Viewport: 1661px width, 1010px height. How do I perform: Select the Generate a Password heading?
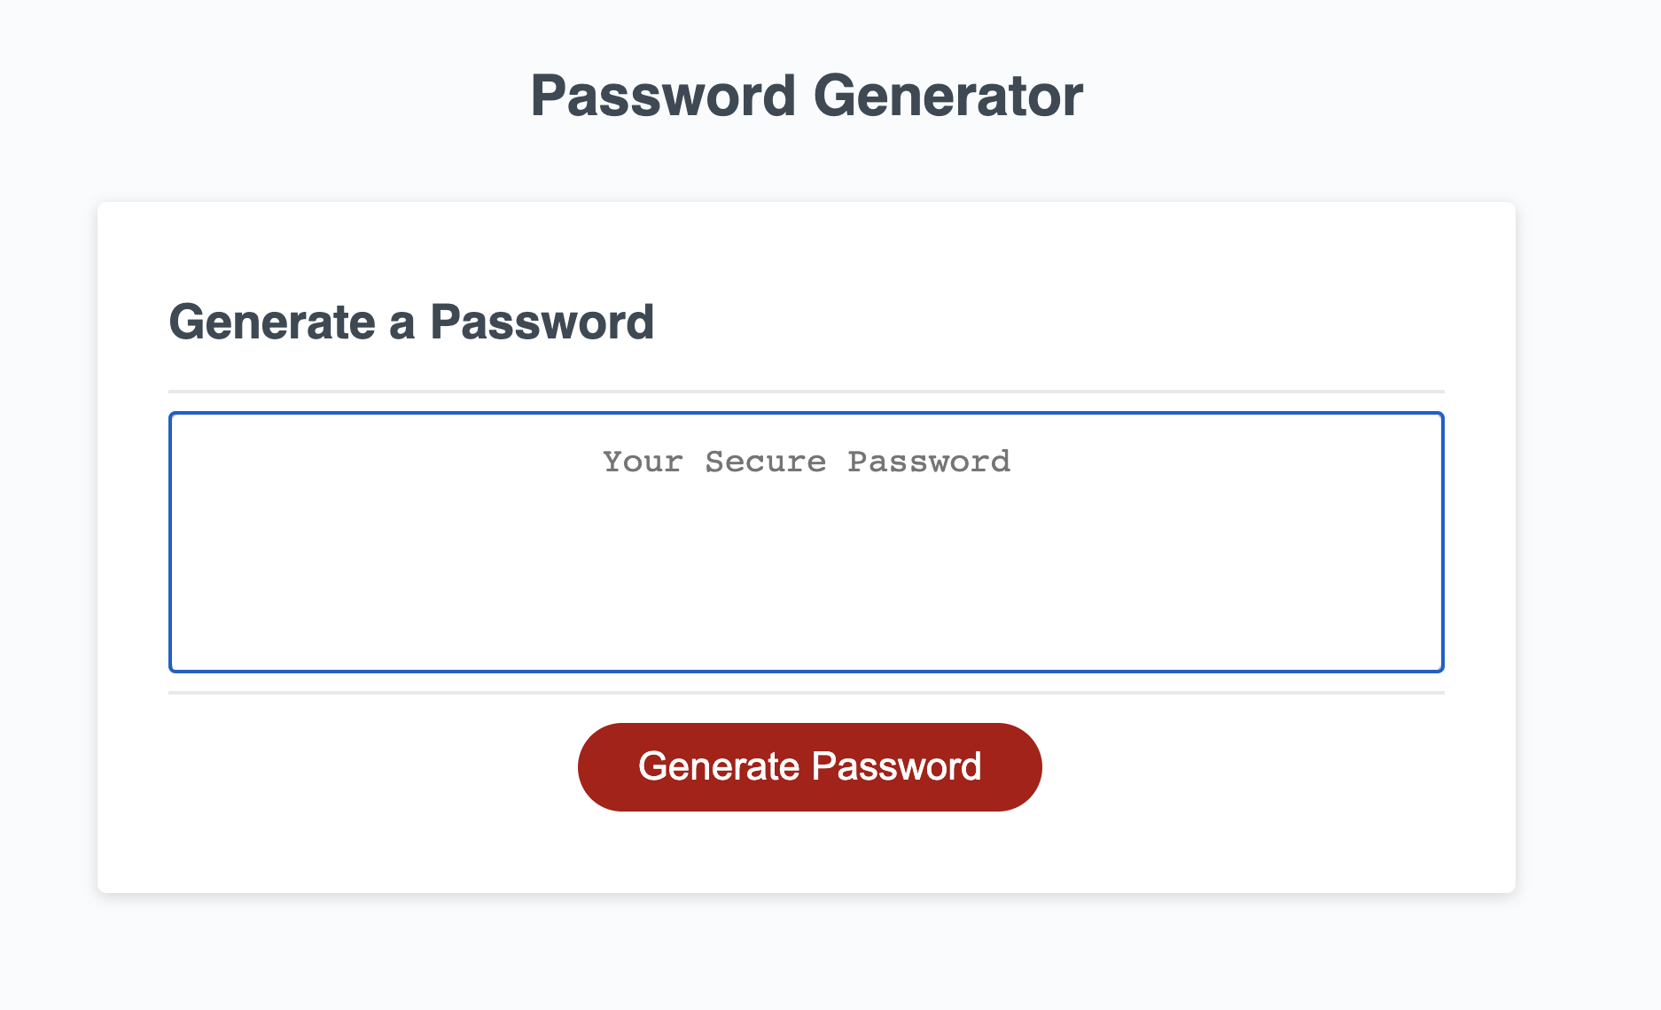click(x=413, y=322)
